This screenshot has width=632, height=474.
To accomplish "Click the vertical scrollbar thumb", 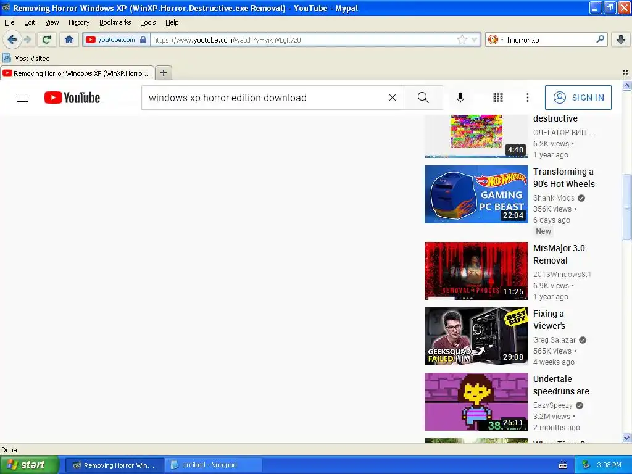I will (626, 207).
